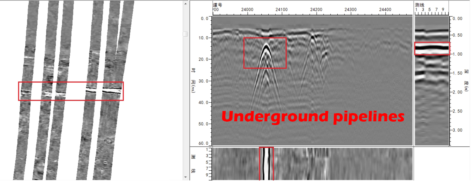This screenshot has height=181, width=471.
Task: Click the pipeline anomaly in the rightmost map strip
Action: 112,91
